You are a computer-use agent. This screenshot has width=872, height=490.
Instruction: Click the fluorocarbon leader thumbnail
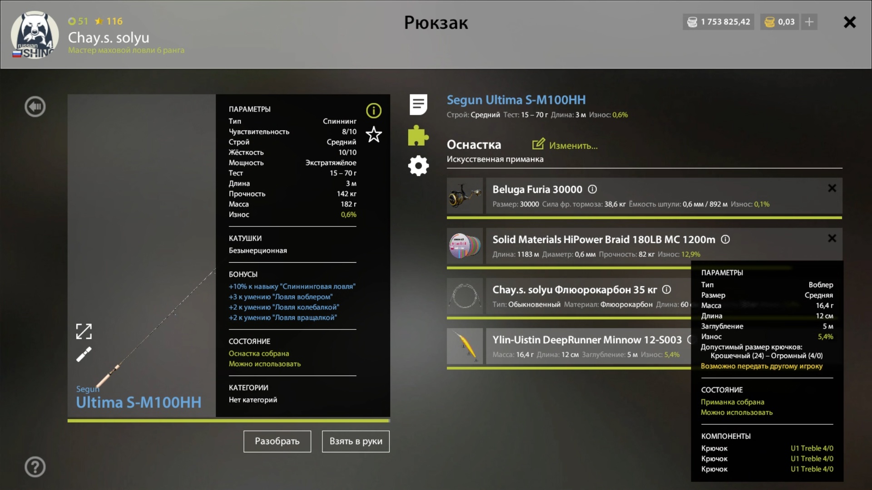coord(465,296)
